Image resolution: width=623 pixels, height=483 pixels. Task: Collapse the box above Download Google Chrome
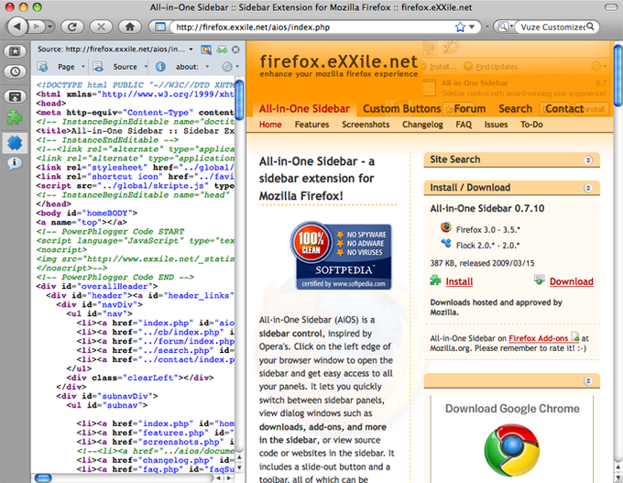(588, 381)
